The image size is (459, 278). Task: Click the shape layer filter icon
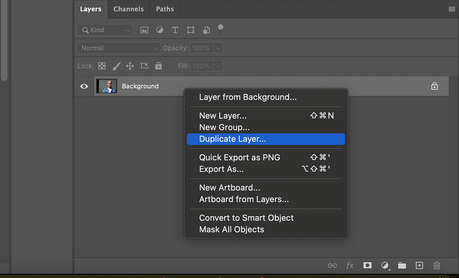point(191,30)
